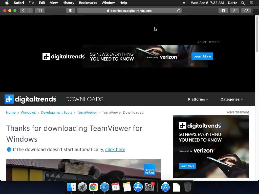Open Spotlight search in menu bar

(x=243, y=3)
